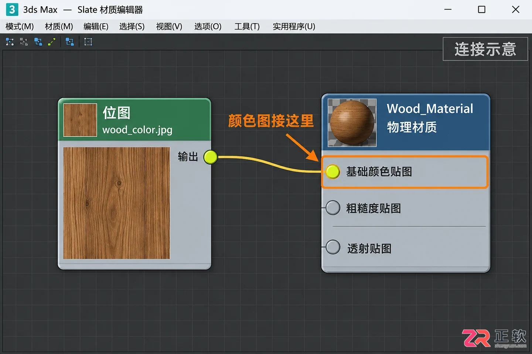Open the 材质(M) menu

click(59, 27)
